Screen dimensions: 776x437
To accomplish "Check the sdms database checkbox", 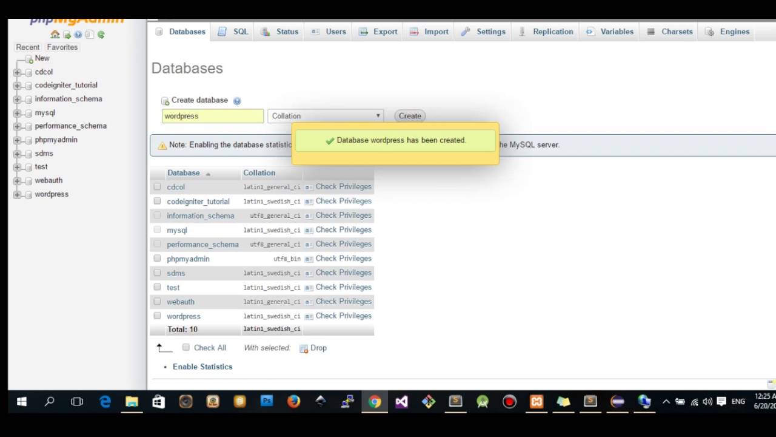I will coord(157,273).
